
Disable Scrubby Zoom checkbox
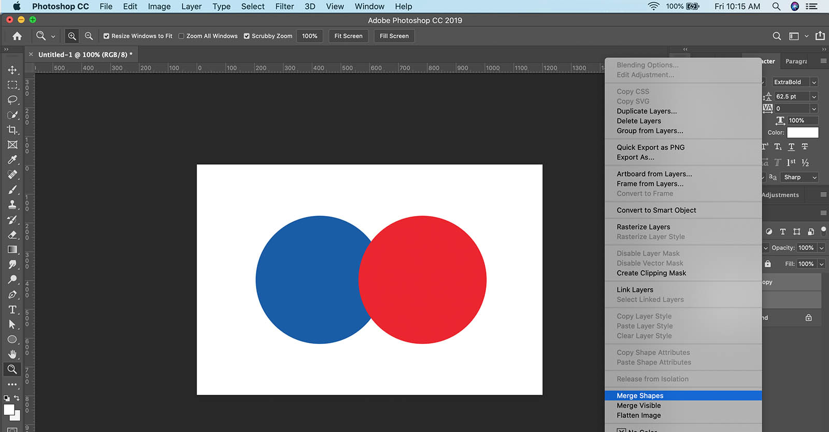pyautogui.click(x=247, y=36)
